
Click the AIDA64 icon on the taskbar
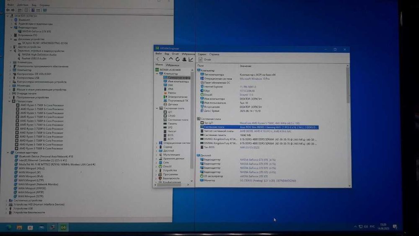63,228
